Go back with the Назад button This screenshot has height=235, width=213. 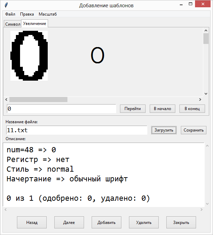point(32,222)
